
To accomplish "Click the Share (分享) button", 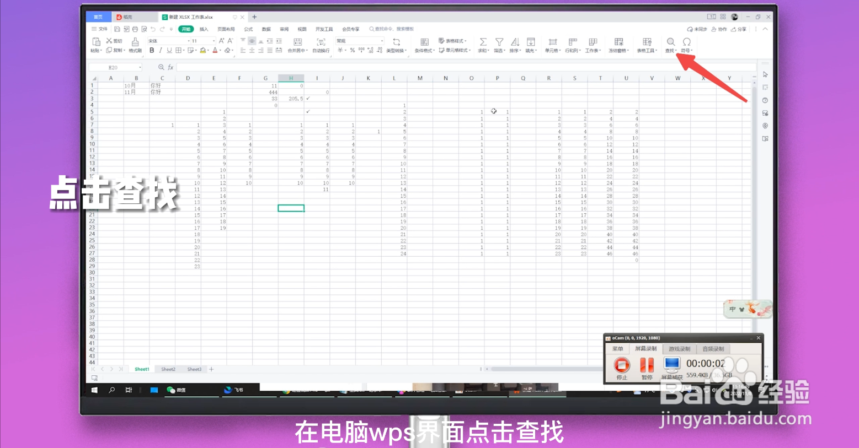I will [739, 29].
